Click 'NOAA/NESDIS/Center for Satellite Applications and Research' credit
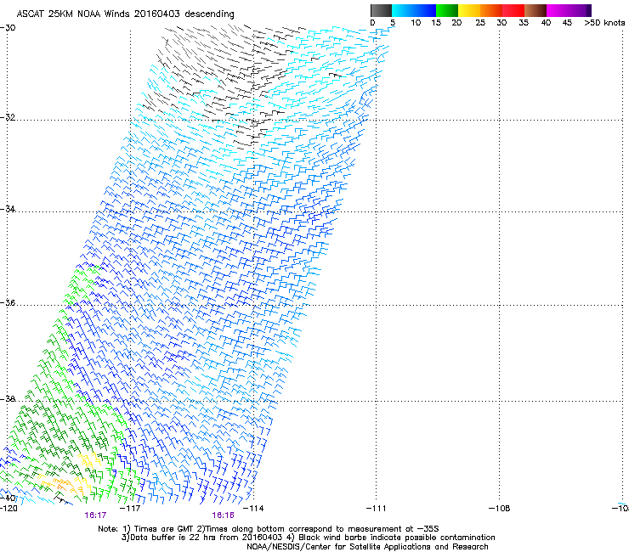The image size is (629, 552). (x=367, y=547)
